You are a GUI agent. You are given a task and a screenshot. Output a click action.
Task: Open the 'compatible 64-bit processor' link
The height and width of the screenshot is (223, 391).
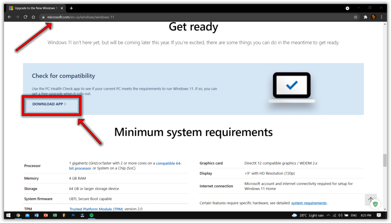[x=125, y=166]
